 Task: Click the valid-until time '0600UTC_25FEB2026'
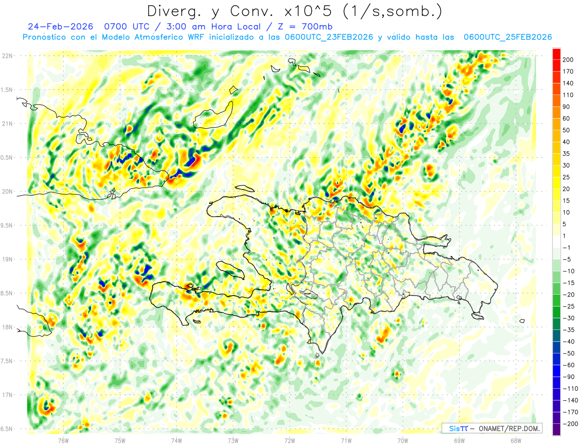[x=508, y=37]
